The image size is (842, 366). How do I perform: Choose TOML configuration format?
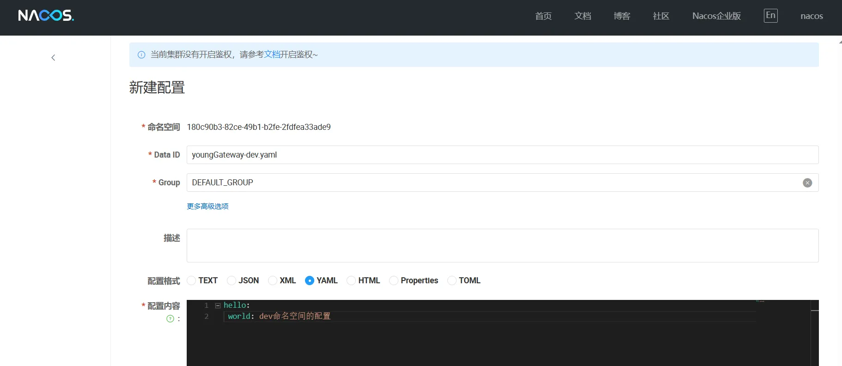click(x=452, y=281)
